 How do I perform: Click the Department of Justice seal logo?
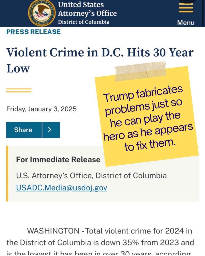pos(42,13)
